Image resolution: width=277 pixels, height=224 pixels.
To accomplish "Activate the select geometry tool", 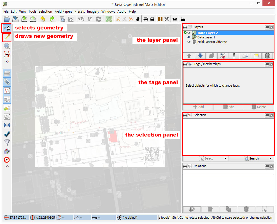I will (7, 28).
